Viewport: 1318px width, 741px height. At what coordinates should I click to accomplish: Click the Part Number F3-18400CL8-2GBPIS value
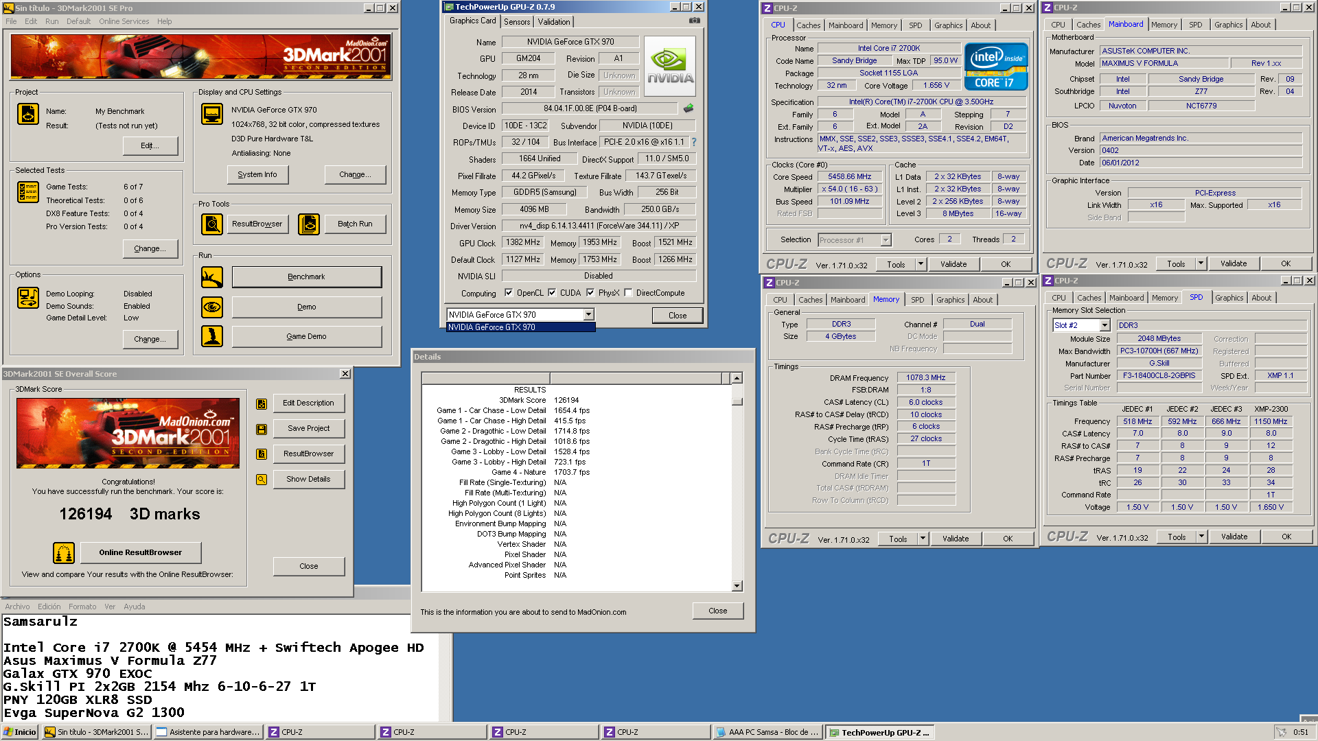(x=1159, y=375)
